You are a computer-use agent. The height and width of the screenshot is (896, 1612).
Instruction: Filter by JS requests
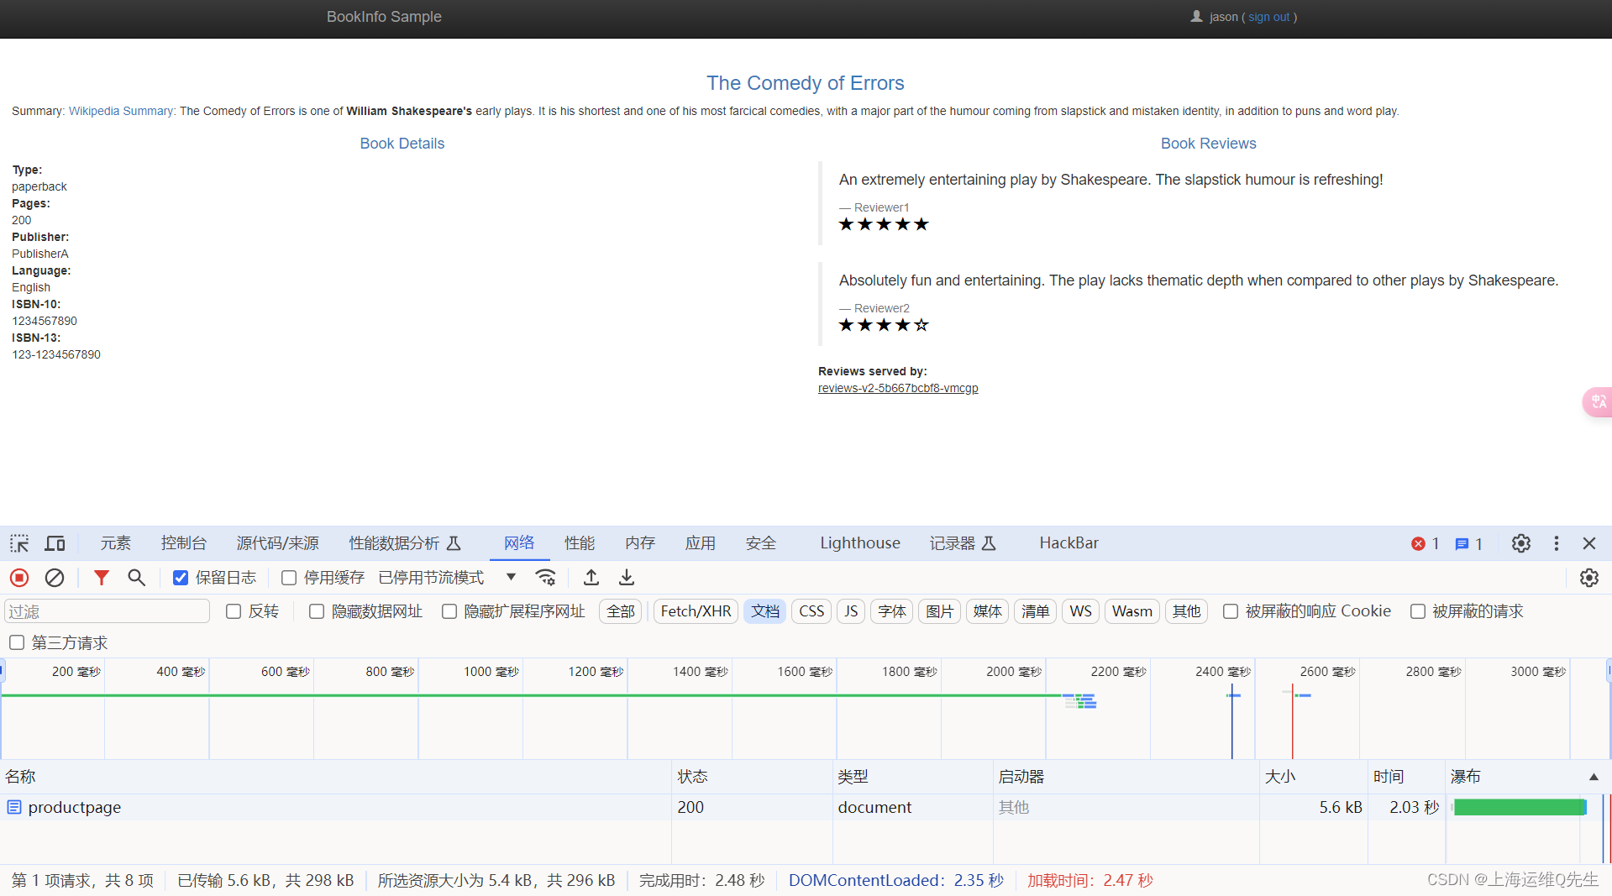851,611
